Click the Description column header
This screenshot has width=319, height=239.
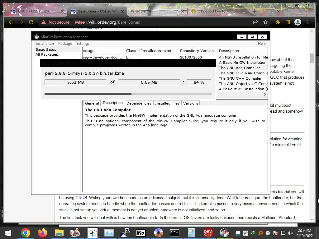[x=242, y=51]
